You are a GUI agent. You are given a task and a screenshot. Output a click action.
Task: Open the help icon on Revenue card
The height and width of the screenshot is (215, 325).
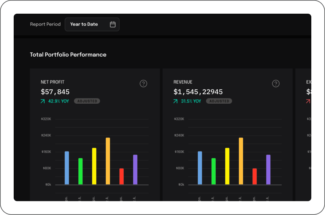coord(276,84)
